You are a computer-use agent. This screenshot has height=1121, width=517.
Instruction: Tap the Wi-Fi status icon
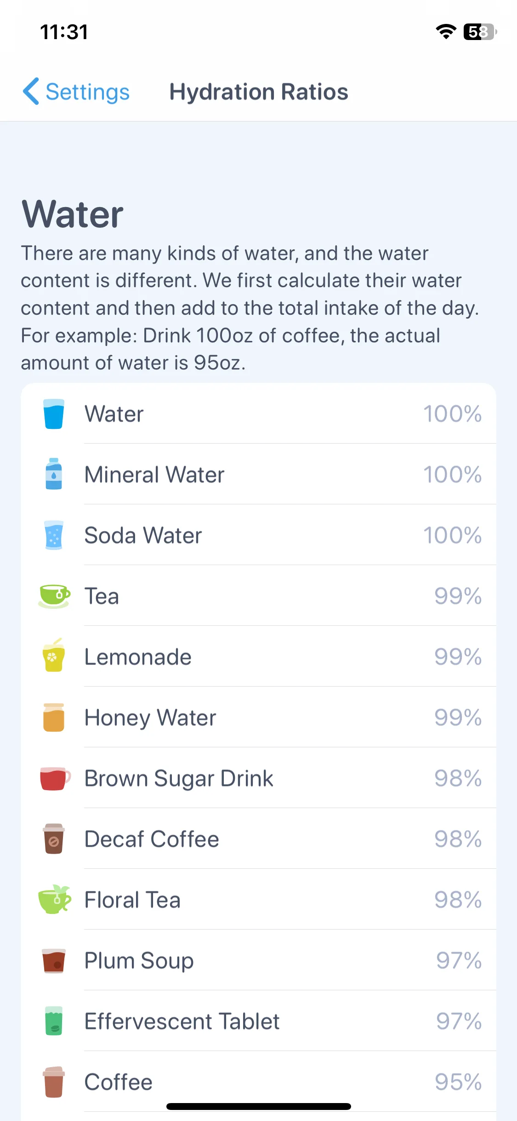[446, 32]
